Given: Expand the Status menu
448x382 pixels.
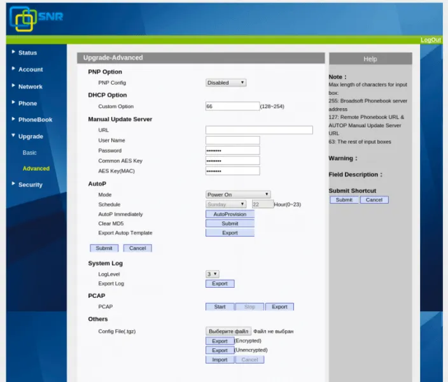Looking at the screenshot, I should (x=27, y=53).
